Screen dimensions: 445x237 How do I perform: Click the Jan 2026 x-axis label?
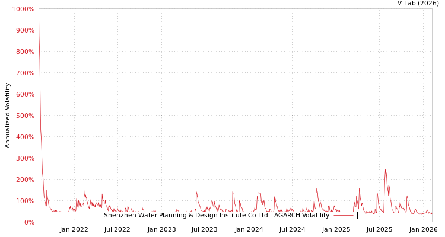click(x=424, y=229)
